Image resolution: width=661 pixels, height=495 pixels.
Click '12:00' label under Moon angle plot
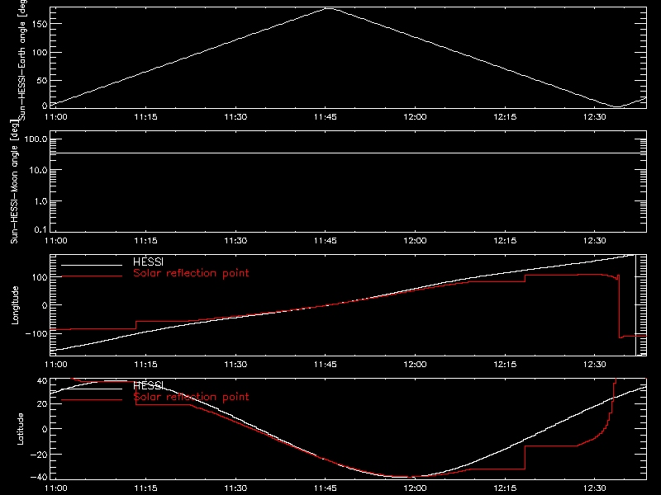[416, 240]
